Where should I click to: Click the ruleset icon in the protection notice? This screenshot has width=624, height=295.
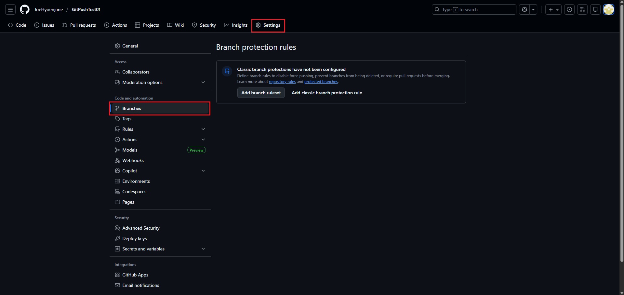point(227,71)
